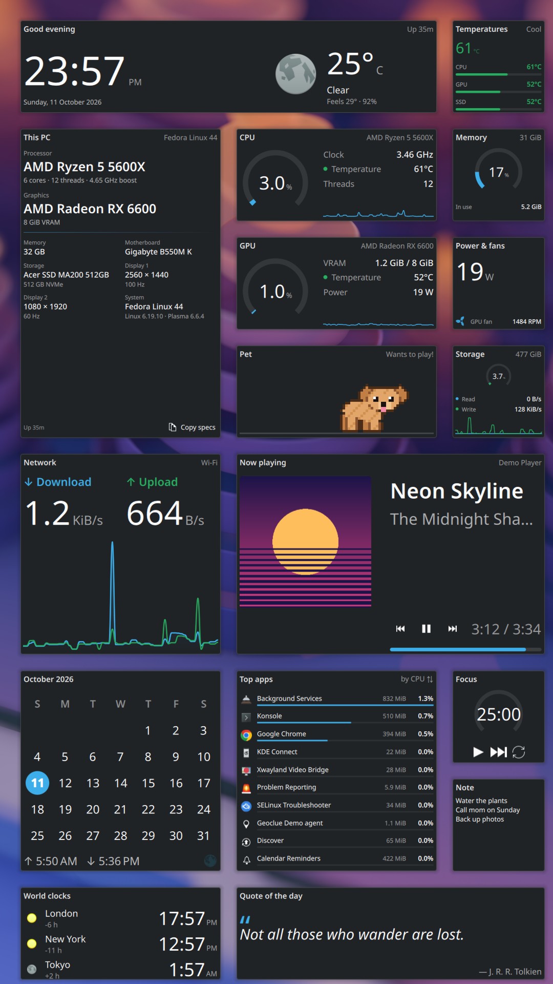Select the Calendar Reminders bell icon
Viewport: 553px width, 984px height.
246,859
